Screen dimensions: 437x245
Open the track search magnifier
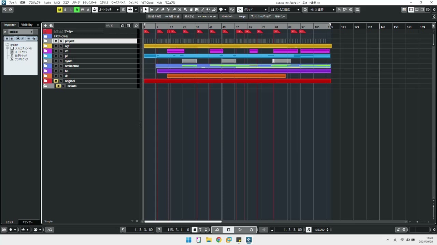coord(136,26)
